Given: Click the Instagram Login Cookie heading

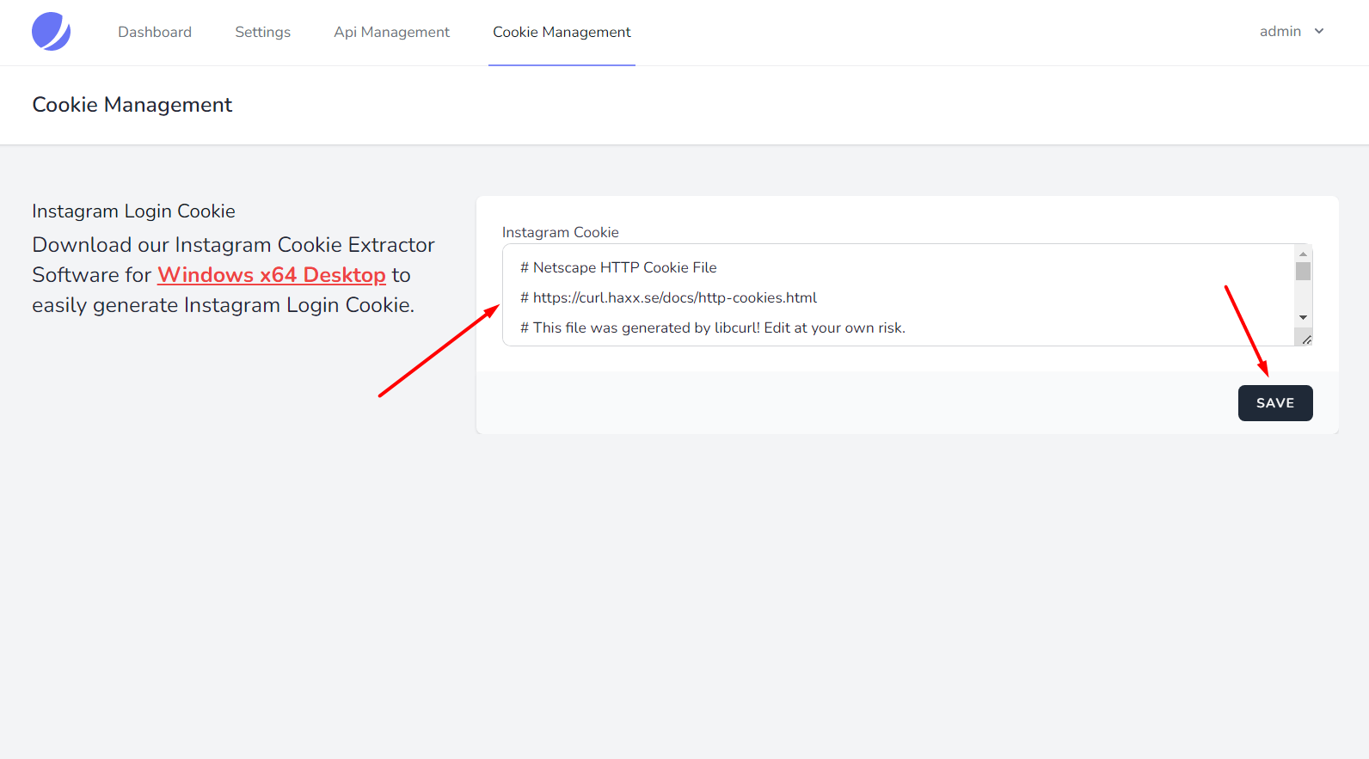Looking at the screenshot, I should (x=133, y=211).
